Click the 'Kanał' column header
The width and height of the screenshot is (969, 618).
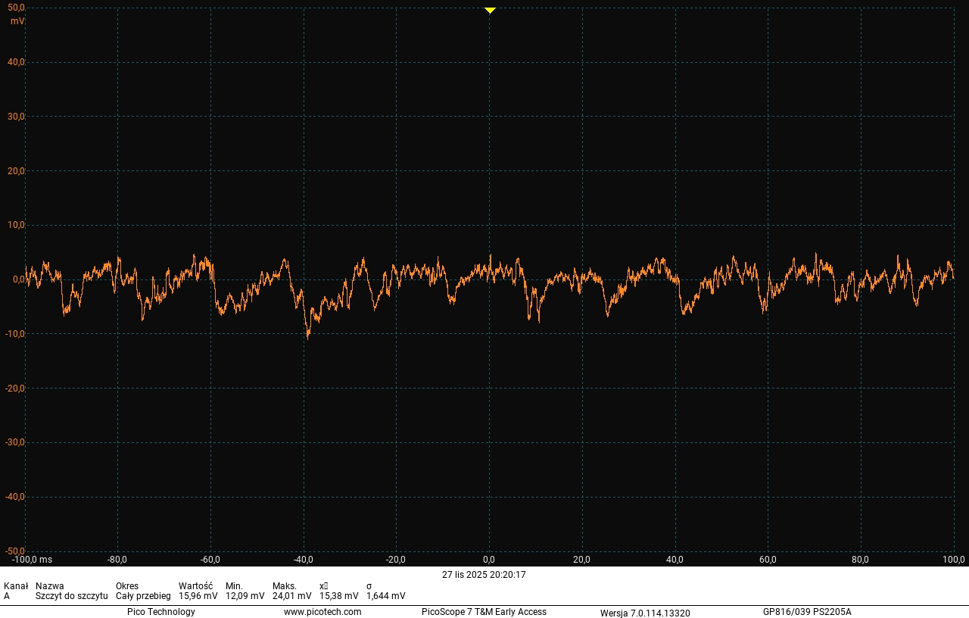[16, 586]
